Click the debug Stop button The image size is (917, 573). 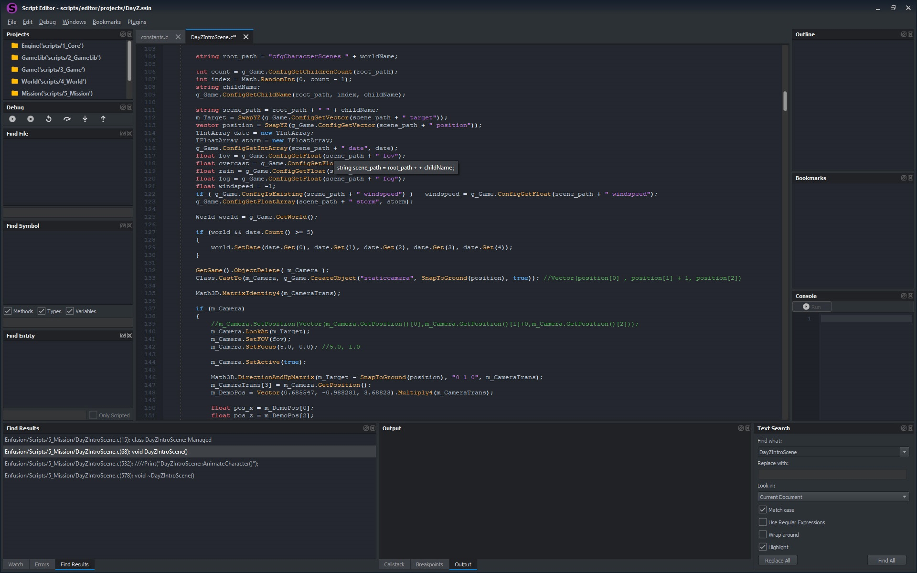click(31, 119)
